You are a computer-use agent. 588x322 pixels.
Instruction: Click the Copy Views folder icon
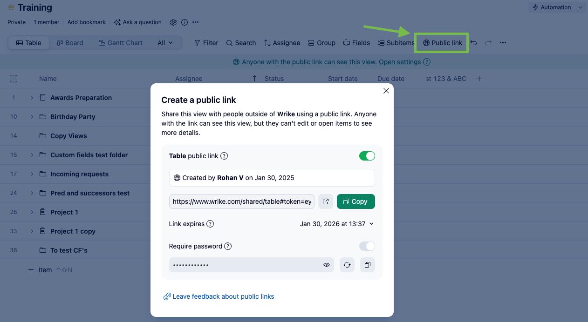point(43,136)
